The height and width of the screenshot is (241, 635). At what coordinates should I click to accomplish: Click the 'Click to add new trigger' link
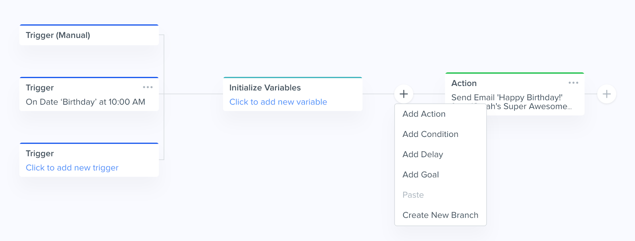[72, 168]
